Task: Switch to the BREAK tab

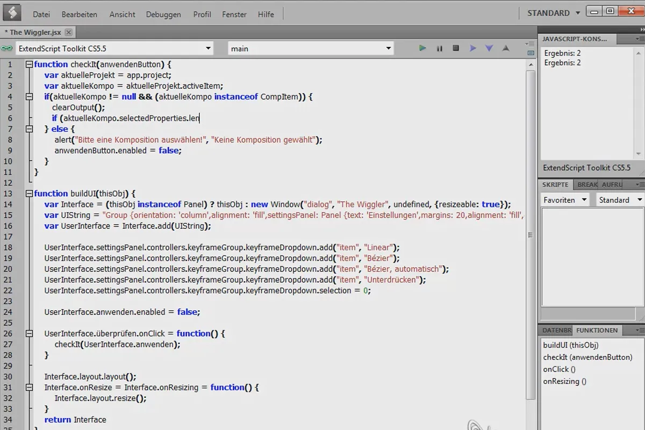Action: pos(587,184)
